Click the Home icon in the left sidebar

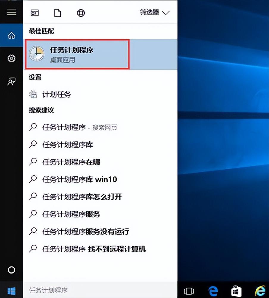pos(11,35)
